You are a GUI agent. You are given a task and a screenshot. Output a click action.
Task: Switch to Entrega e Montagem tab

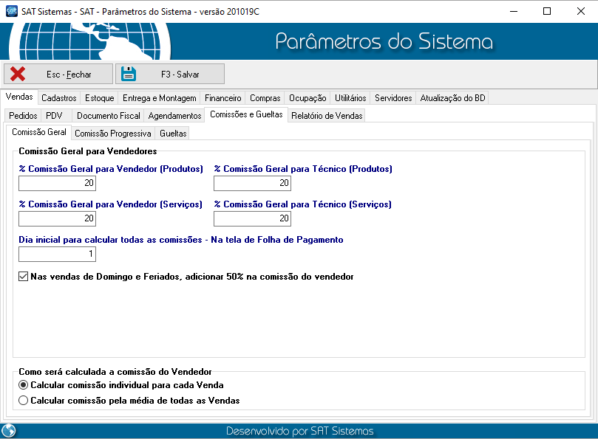click(x=160, y=98)
